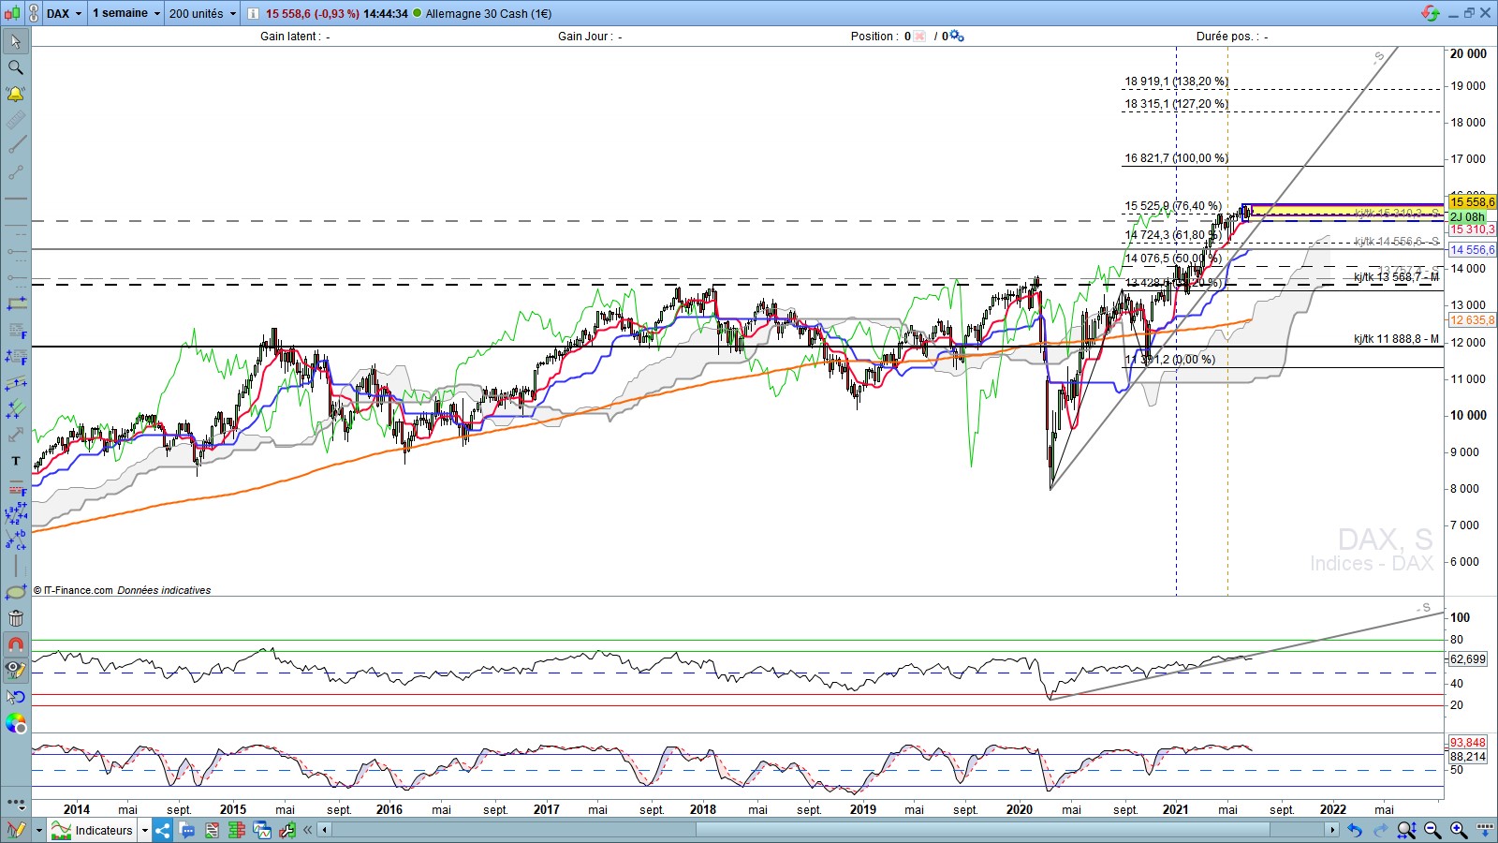
Task: Click the Fibonacci 18 919,1 (138,20 %) label
Action: click(x=1177, y=81)
